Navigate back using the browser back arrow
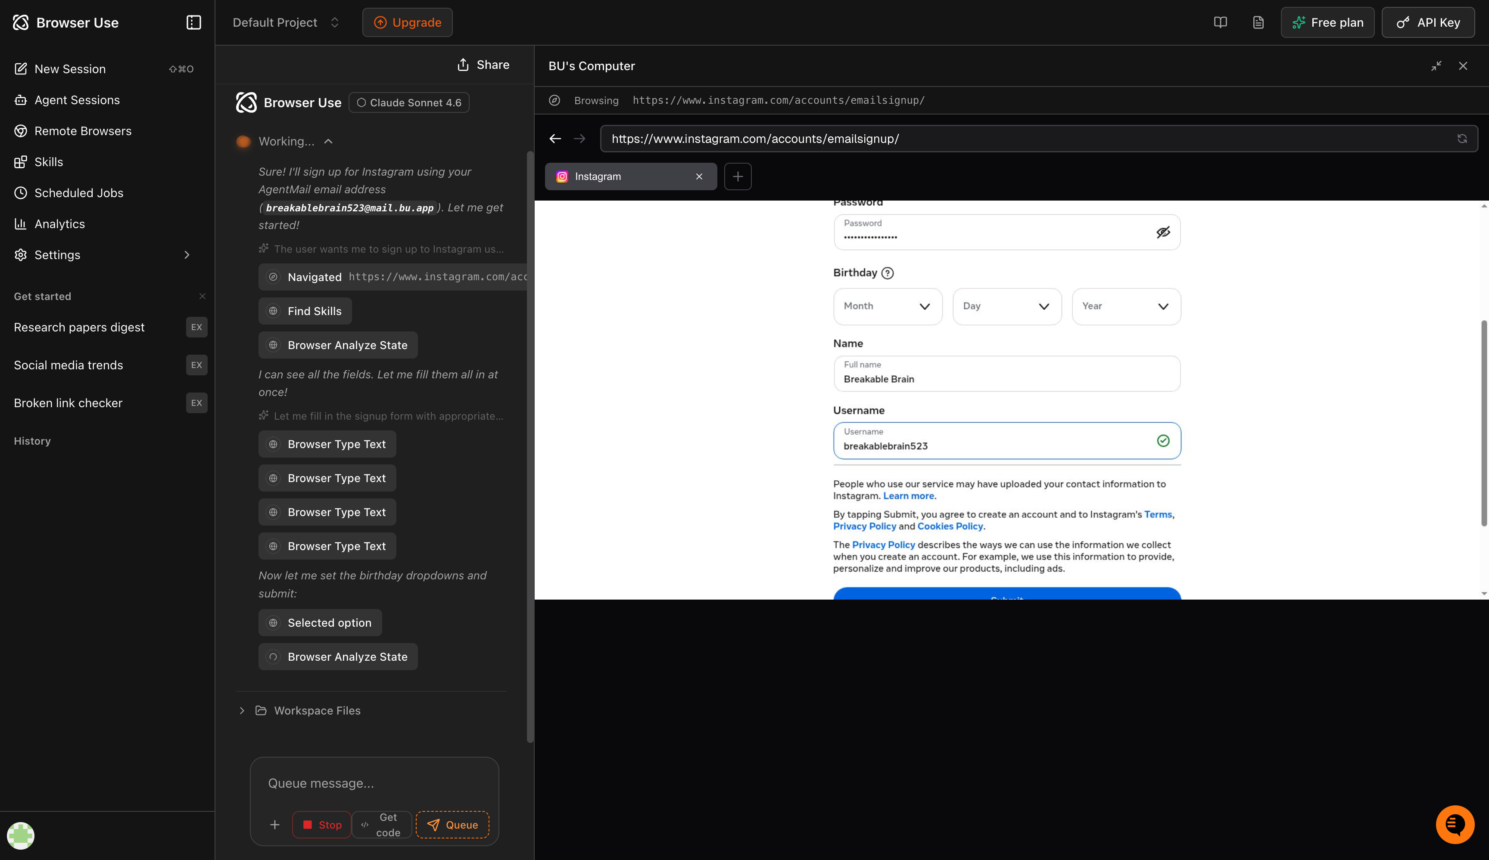This screenshot has height=860, width=1489. click(555, 138)
